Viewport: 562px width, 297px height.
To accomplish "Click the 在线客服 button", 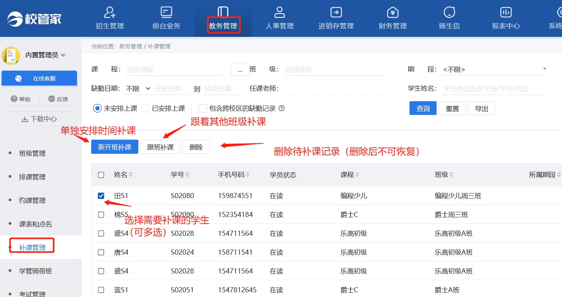I will click(39, 78).
